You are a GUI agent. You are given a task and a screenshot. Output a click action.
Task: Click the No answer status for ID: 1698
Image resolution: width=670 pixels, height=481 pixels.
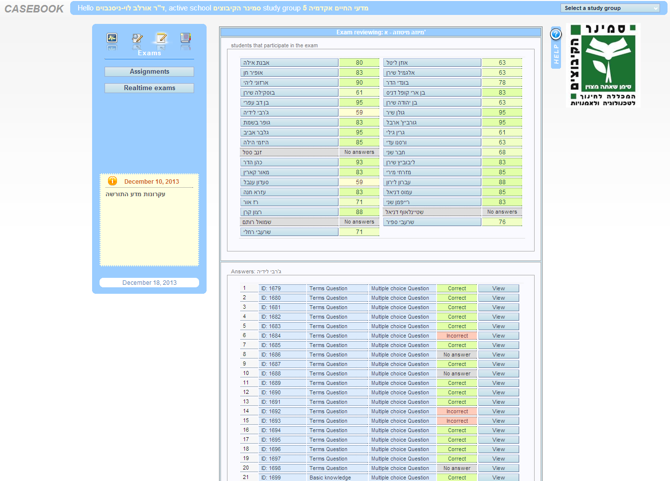(457, 468)
